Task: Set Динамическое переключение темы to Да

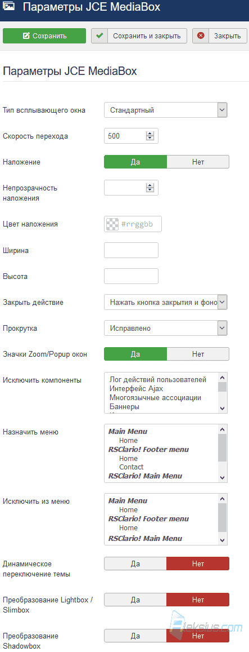Action: pos(135,564)
